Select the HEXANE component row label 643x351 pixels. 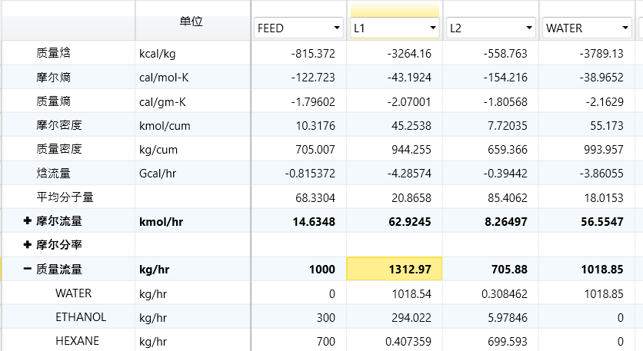pos(77,340)
